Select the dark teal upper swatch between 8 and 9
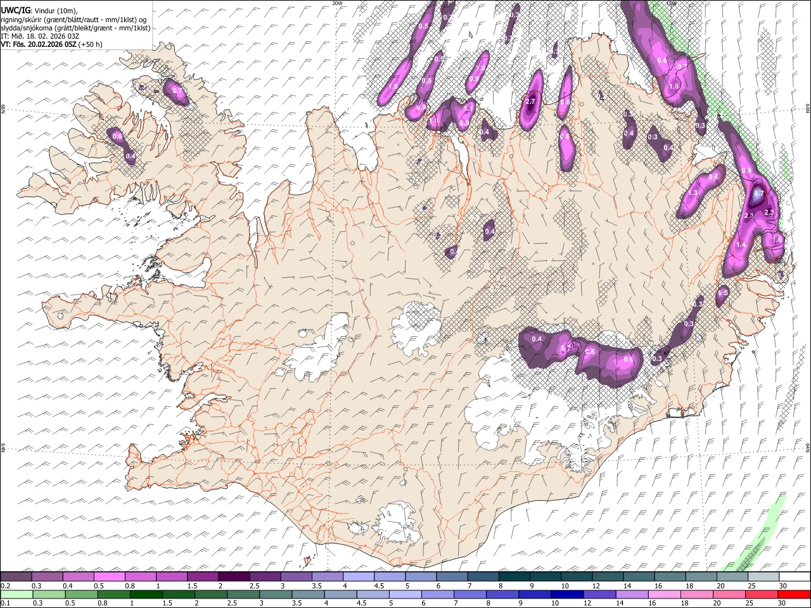This screenshot has height=608, width=811. point(514,576)
